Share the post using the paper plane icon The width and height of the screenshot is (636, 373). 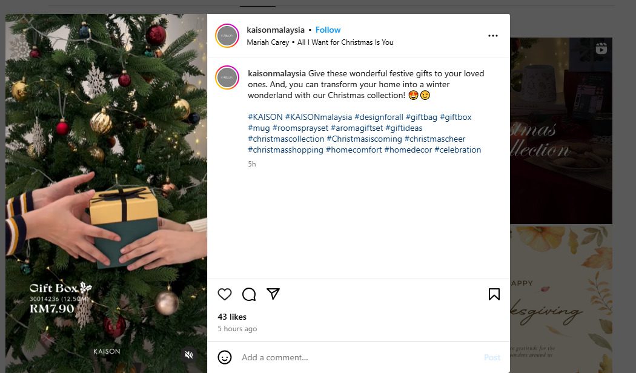coord(273,294)
